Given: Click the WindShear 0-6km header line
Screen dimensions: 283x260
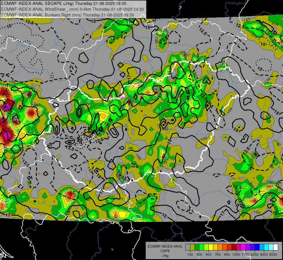Looking at the screenshot, I should coord(72,9).
